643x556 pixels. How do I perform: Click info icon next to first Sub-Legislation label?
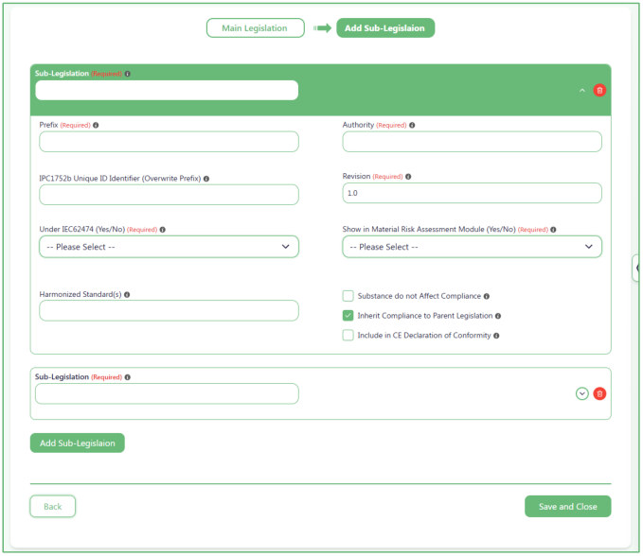click(128, 74)
